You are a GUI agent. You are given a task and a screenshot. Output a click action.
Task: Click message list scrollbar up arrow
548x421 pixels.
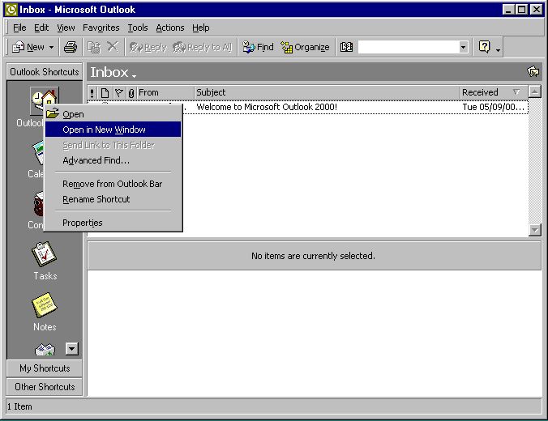tap(535, 91)
